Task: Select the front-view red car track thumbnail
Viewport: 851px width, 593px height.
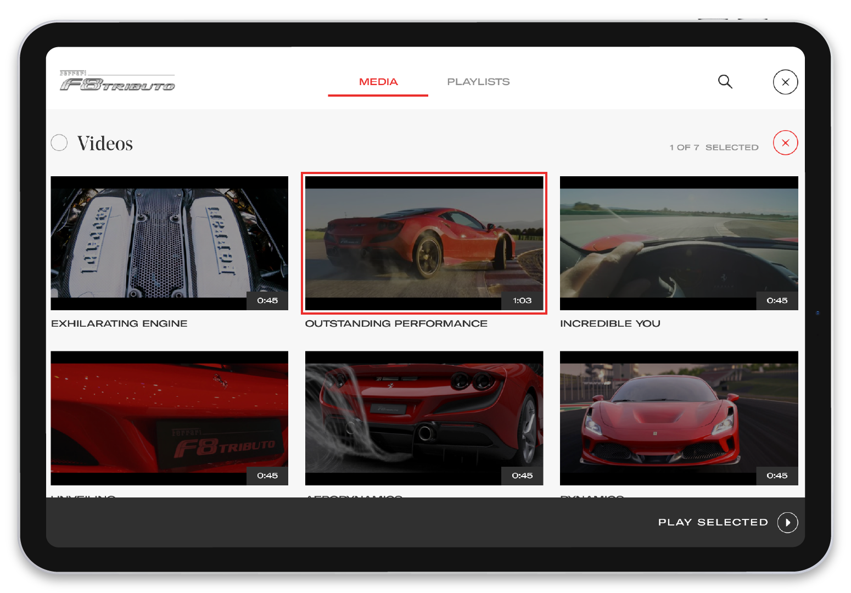Action: coord(679,418)
